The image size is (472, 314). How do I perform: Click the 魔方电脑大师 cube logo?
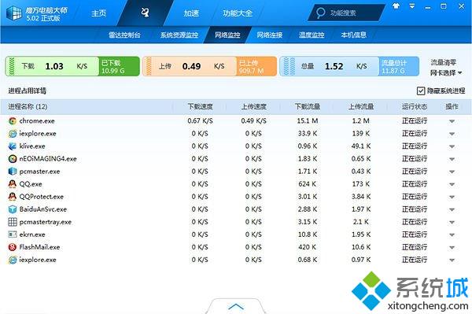[14, 13]
